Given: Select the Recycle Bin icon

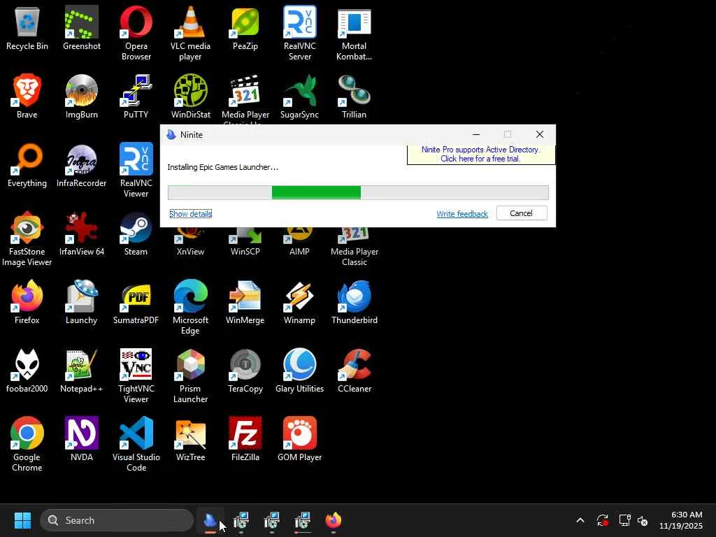Looking at the screenshot, I should tap(27, 28).
